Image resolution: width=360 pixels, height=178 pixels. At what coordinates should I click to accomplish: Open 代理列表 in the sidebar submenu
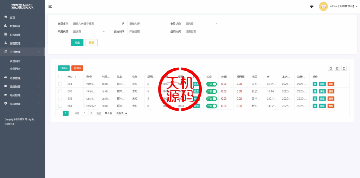pos(15,61)
